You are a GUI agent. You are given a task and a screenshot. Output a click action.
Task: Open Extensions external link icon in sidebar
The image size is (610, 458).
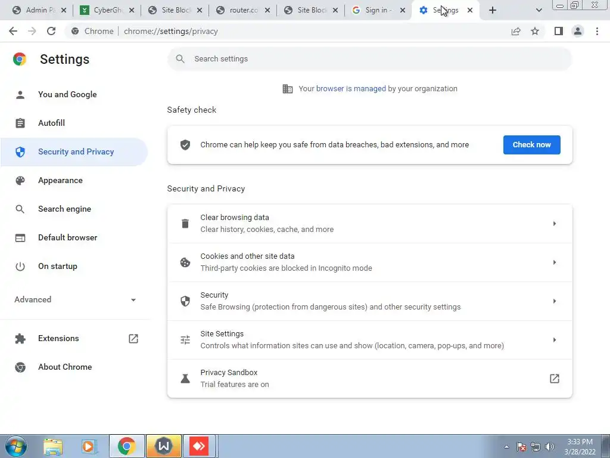133,339
